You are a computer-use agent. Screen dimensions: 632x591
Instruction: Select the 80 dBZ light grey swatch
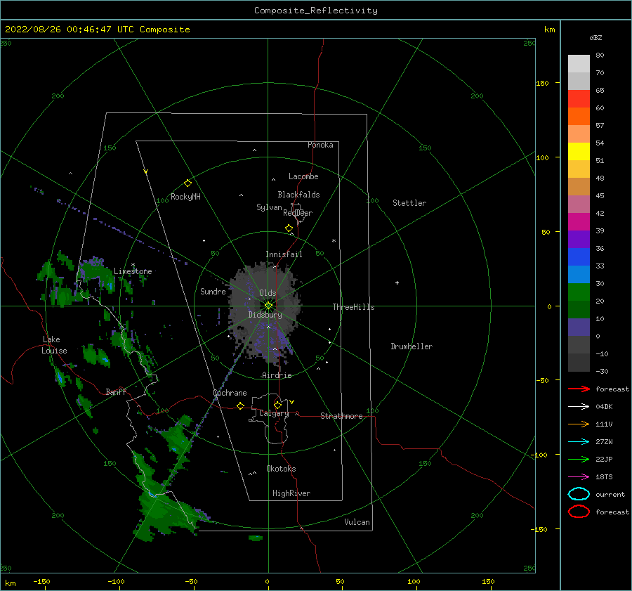coord(579,63)
